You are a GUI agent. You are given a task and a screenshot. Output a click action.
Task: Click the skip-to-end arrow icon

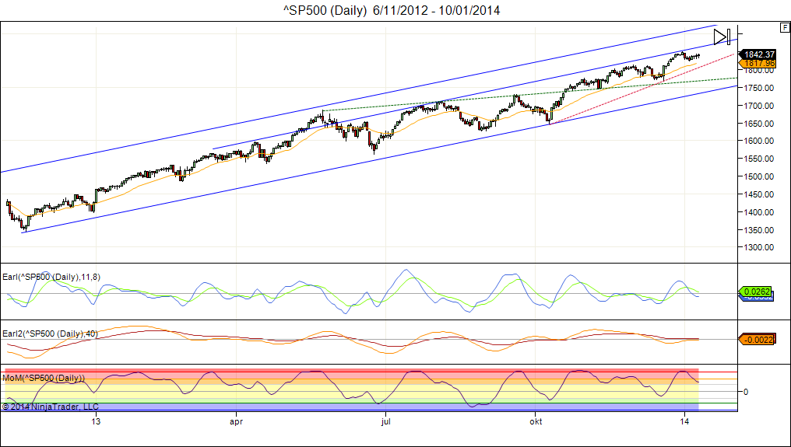tap(721, 37)
